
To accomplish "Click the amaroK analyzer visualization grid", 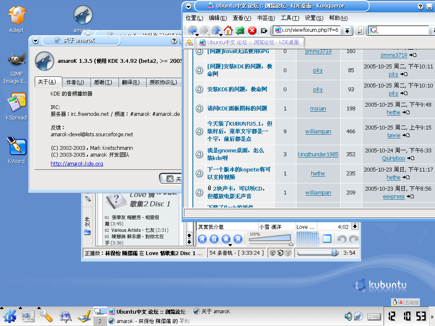I will coord(307,239).
